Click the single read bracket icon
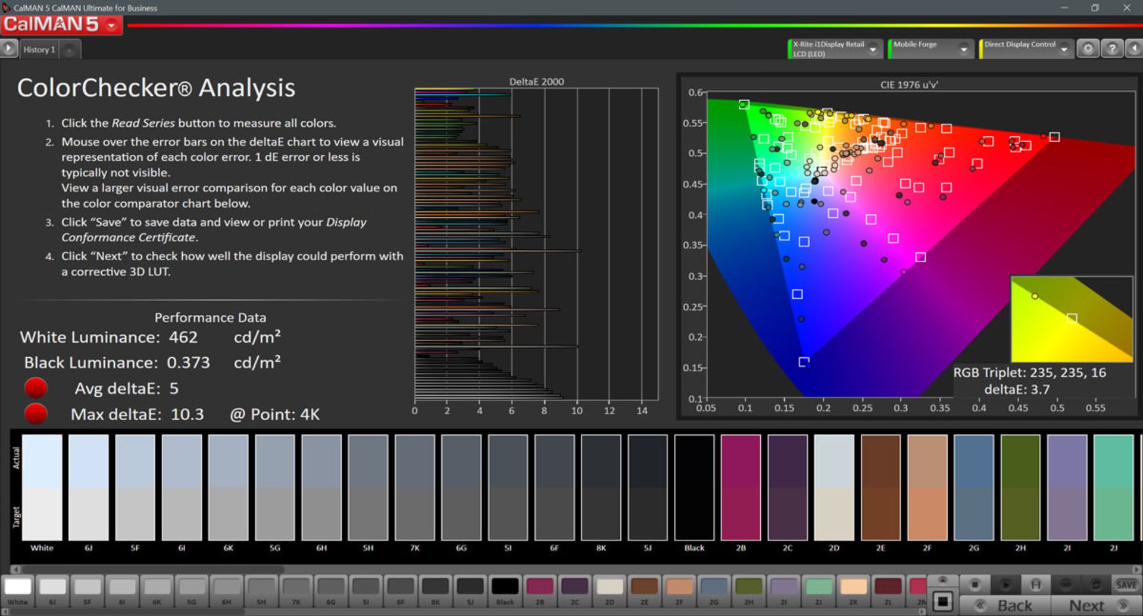The height and width of the screenshot is (616, 1143). [x=1035, y=584]
